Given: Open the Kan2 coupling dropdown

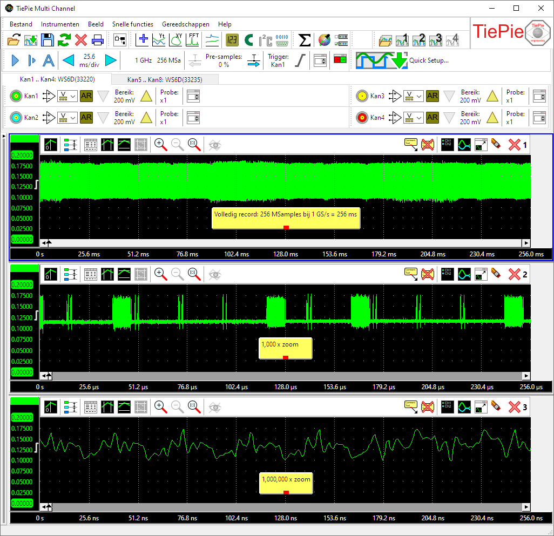Looking at the screenshot, I should pyautogui.click(x=67, y=117).
